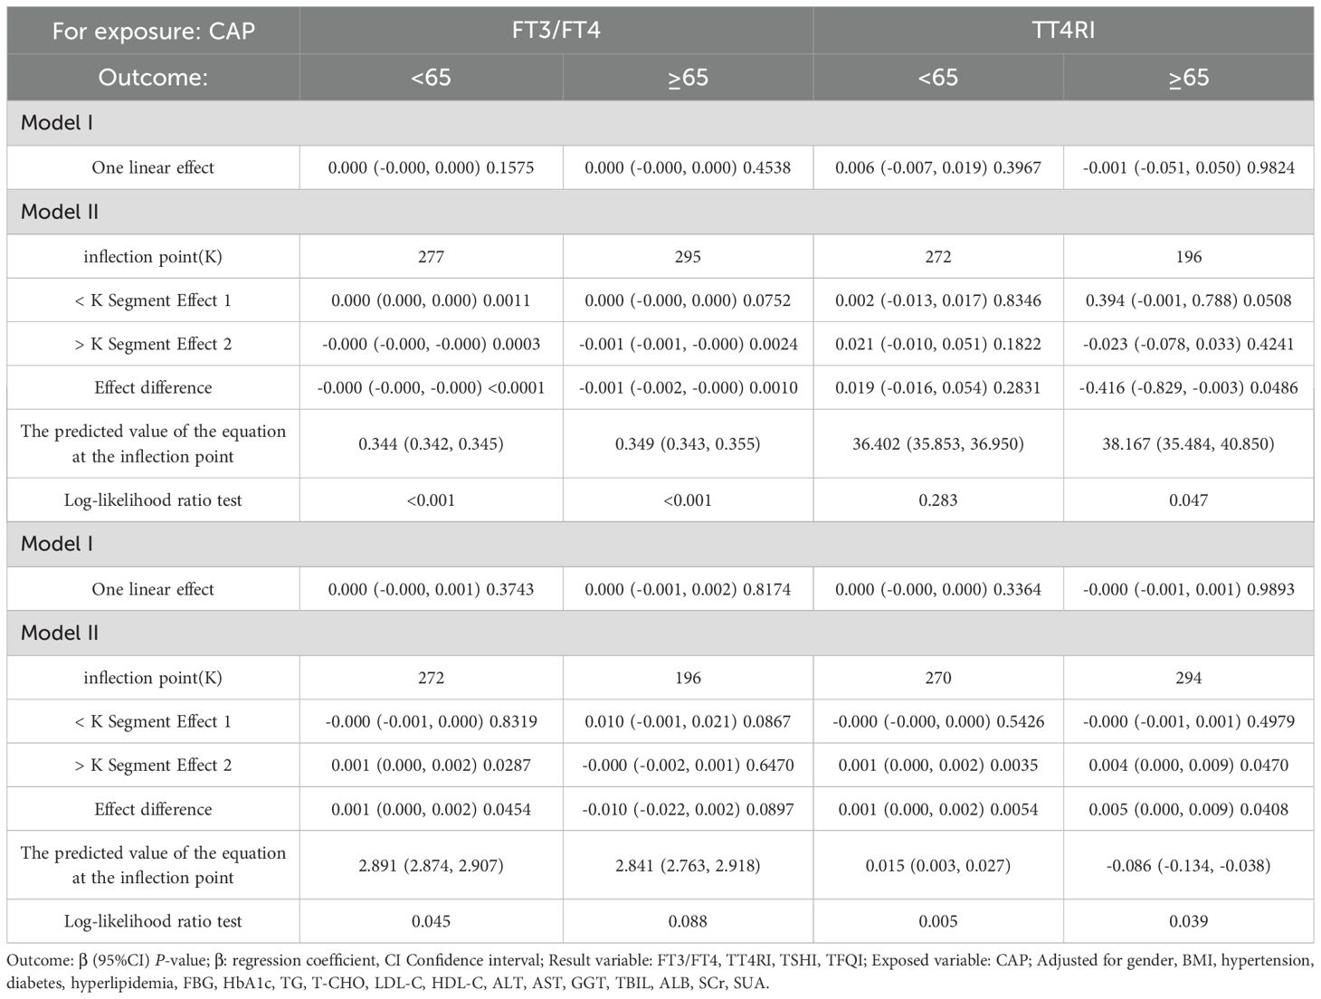Click the log-likelihood ratio value 0.283
1321x999 pixels.
(937, 499)
